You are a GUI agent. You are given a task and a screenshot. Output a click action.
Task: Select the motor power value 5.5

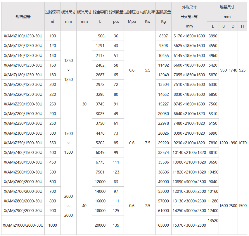148,70
